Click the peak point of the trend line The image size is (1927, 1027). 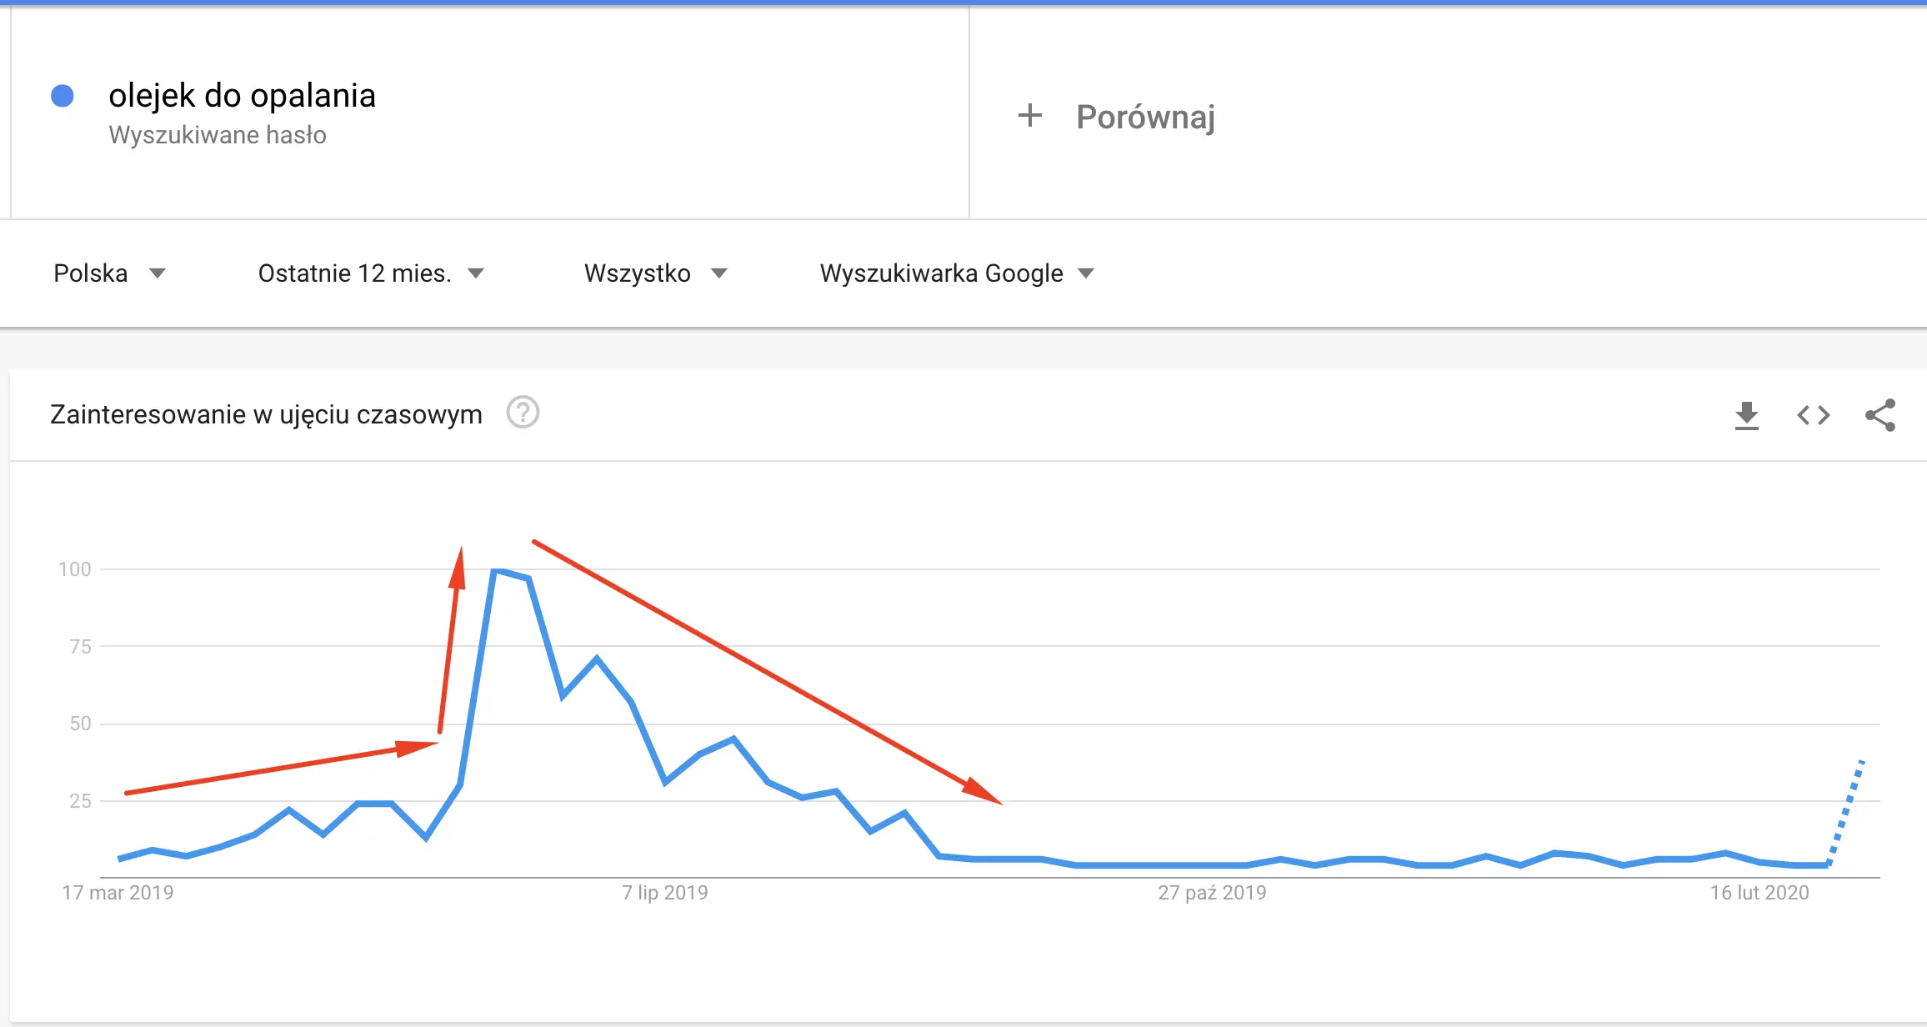(x=497, y=571)
